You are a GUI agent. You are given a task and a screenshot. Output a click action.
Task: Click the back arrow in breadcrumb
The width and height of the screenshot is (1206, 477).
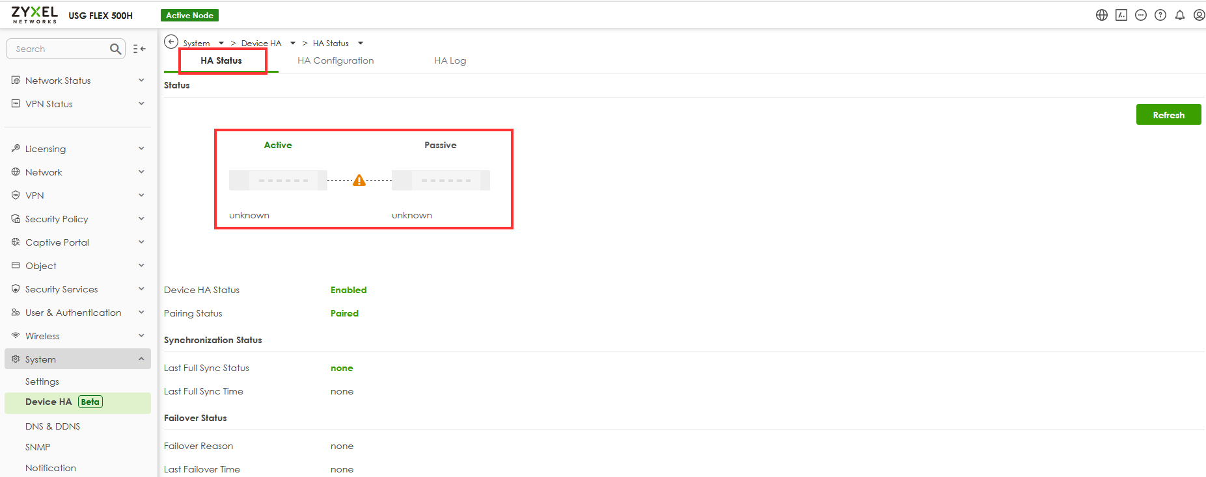(171, 42)
